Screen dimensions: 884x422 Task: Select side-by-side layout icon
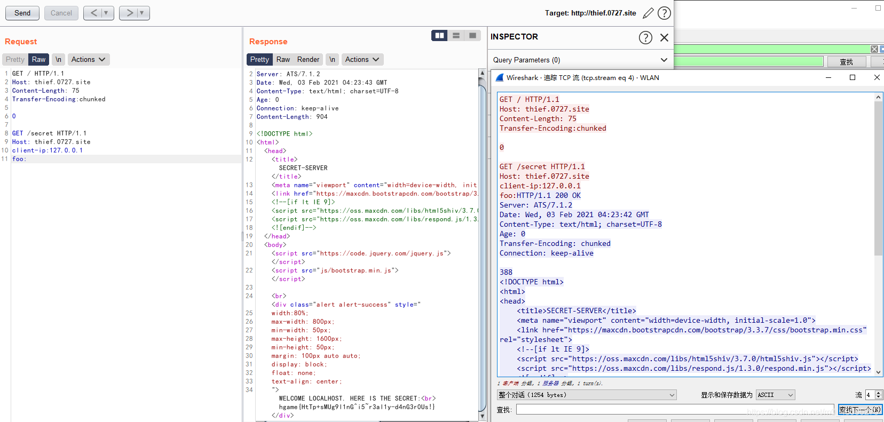pyautogui.click(x=440, y=36)
